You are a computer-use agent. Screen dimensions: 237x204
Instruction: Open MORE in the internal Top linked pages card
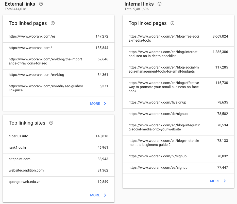(215, 181)
